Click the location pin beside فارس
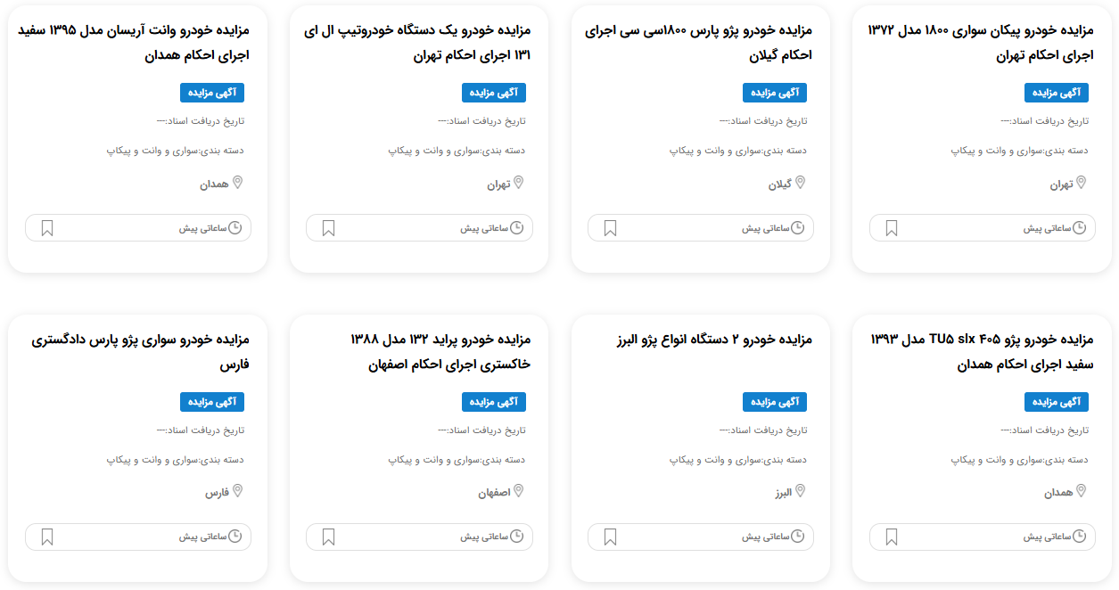The width and height of the screenshot is (1119, 590). click(x=237, y=491)
